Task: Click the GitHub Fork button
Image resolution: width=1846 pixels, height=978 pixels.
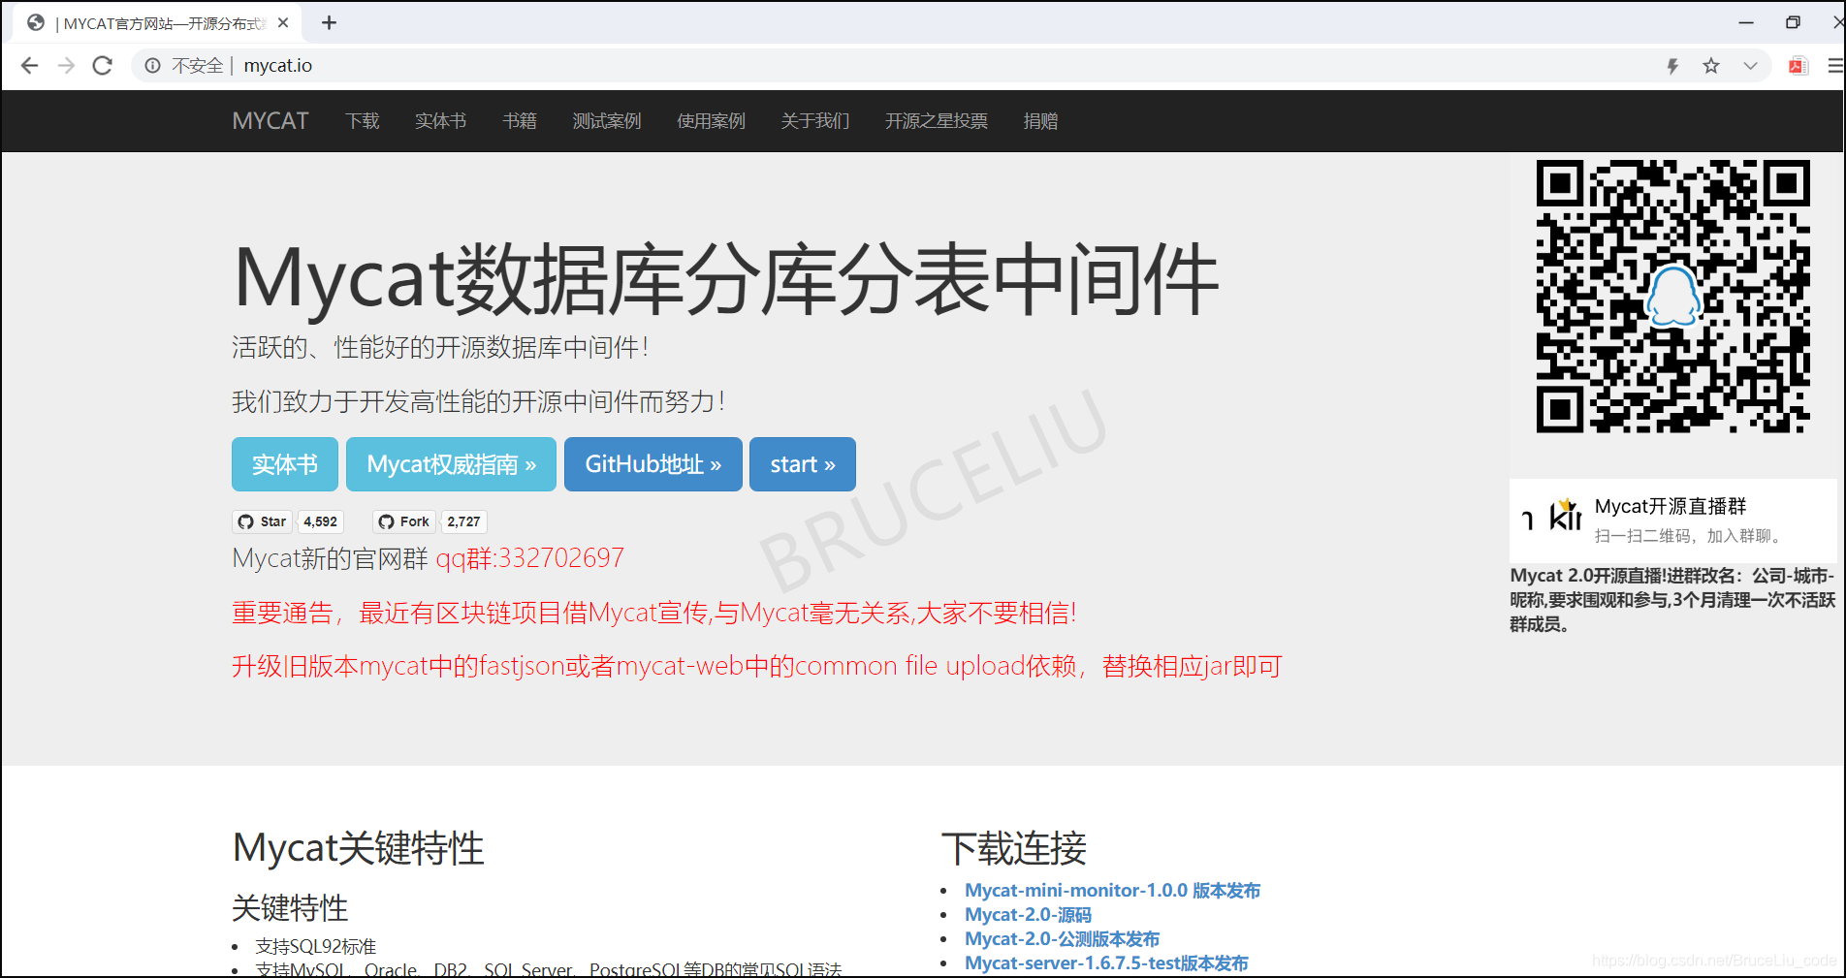Action: click(x=403, y=521)
